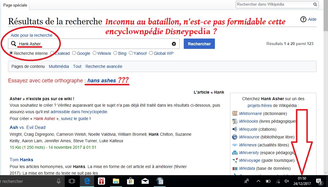Open the Wikiquote project icon
The height and width of the screenshot is (187, 328).
(x=235, y=129)
